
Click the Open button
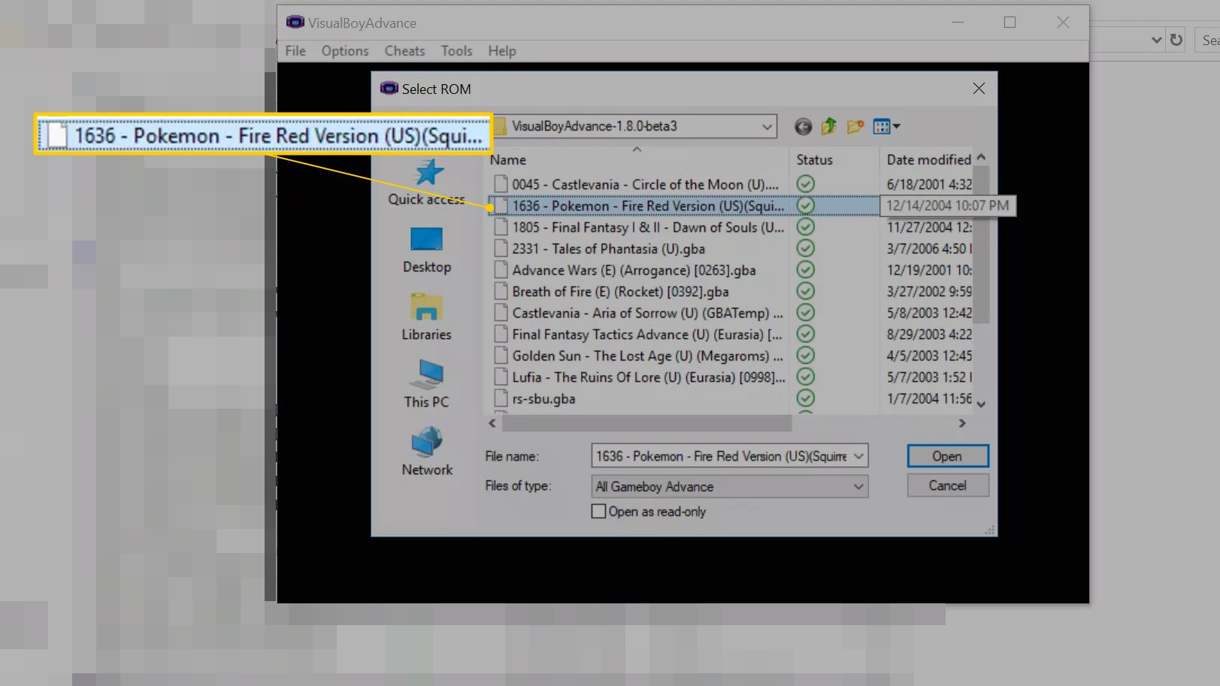point(947,456)
